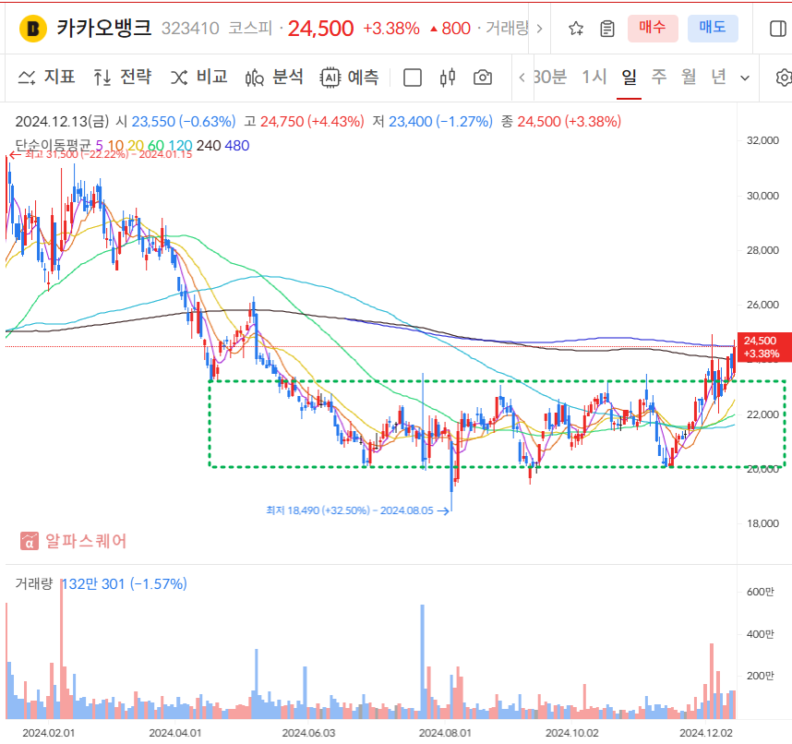This screenshot has height=744, width=792.
Task: Expand the 거래량 details with the chevron
Action: pyautogui.click(x=540, y=28)
